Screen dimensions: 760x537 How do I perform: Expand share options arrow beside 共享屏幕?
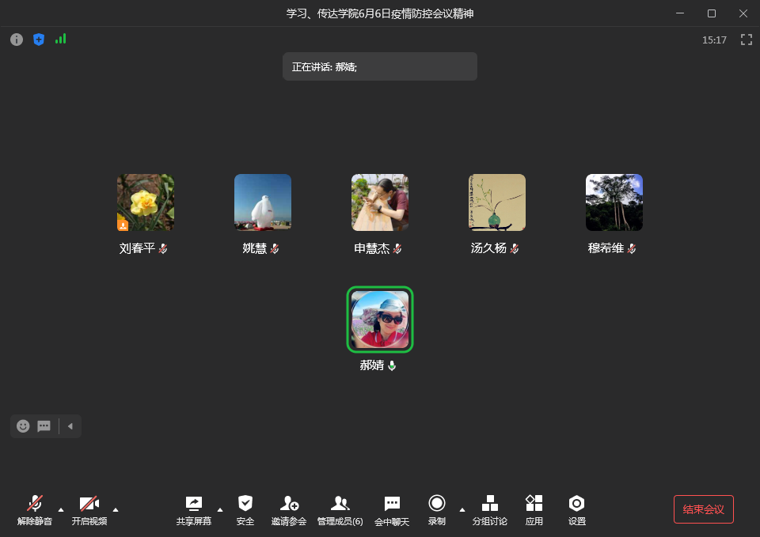[x=220, y=509]
